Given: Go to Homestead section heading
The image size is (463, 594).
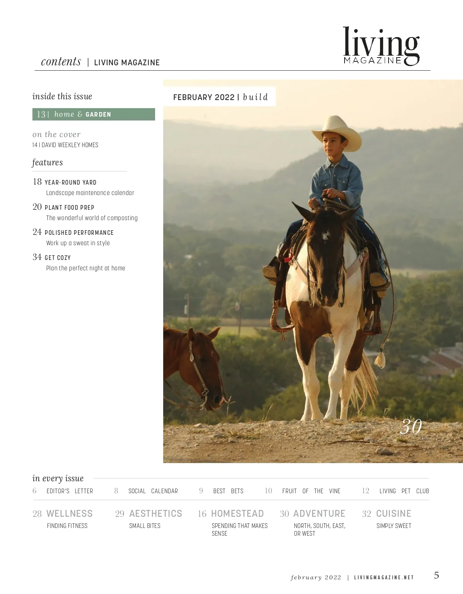Looking at the screenshot, I should click(237, 514).
